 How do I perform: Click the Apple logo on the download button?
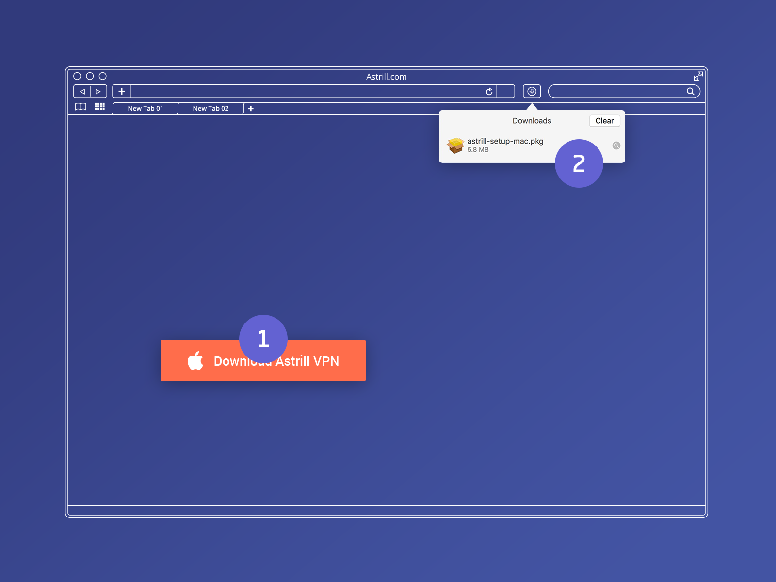[x=195, y=360]
